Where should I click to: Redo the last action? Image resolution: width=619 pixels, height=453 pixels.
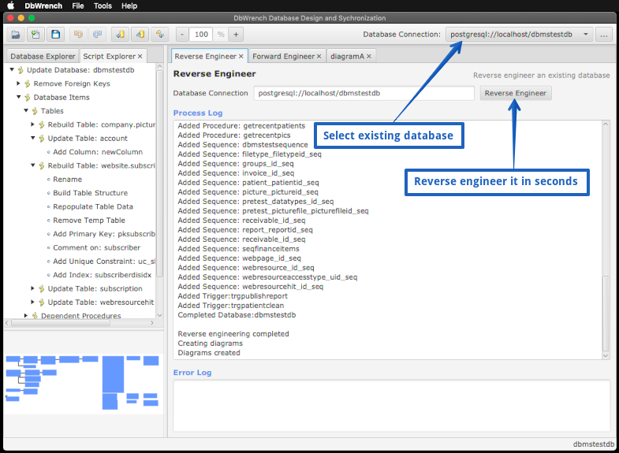[x=98, y=35]
